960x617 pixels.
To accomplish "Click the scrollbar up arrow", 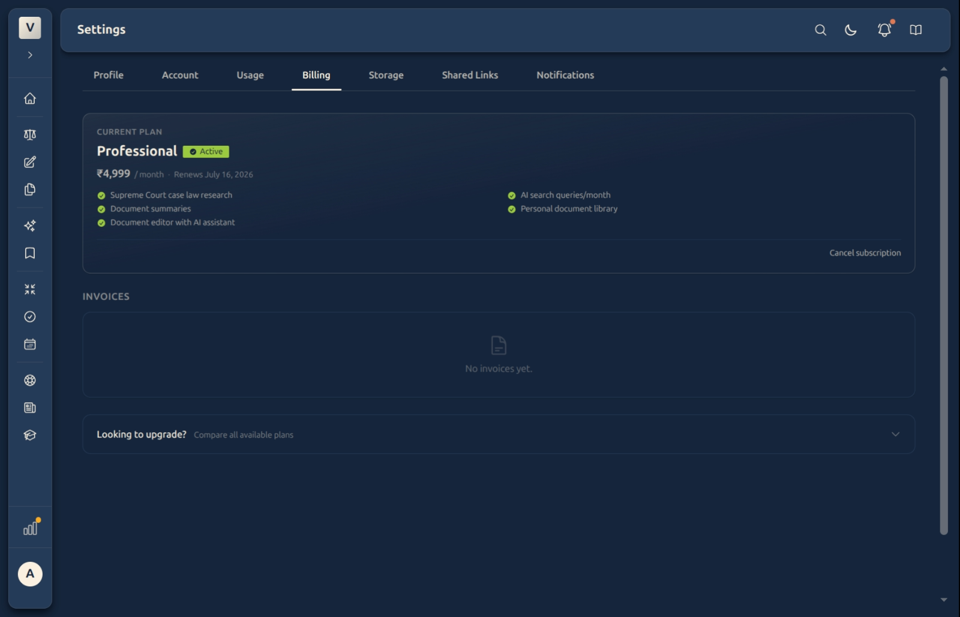I will pos(944,69).
